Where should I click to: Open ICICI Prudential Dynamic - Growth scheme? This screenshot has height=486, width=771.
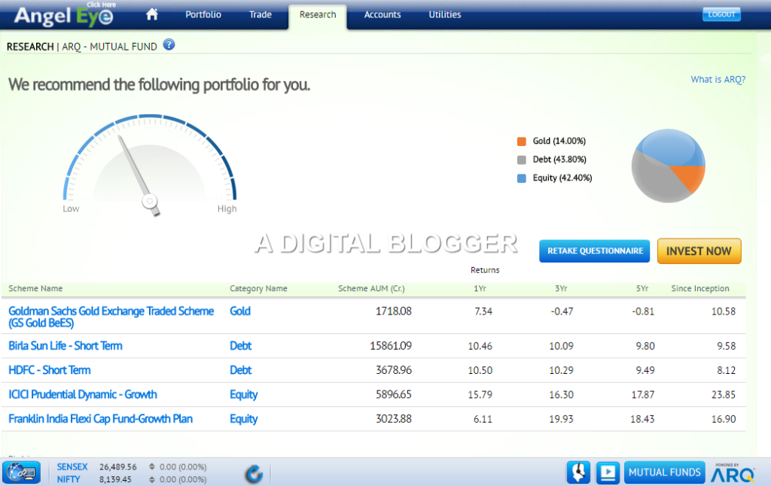pos(83,394)
